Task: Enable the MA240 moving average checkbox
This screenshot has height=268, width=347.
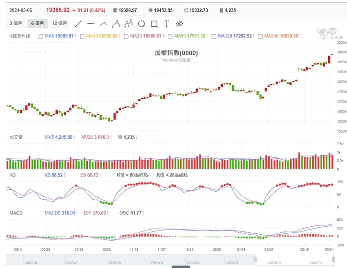Action: 260,36
